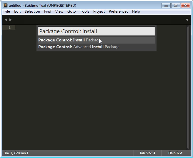Click line number 1 in gutter
Screen dimensions: 193x158
pos(9,28)
